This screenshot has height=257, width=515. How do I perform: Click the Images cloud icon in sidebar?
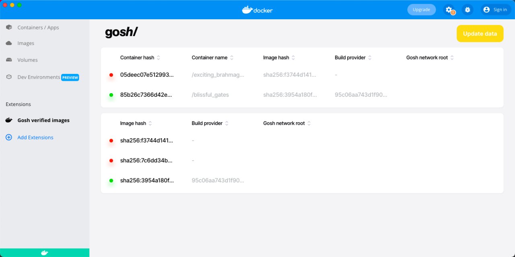coord(9,43)
